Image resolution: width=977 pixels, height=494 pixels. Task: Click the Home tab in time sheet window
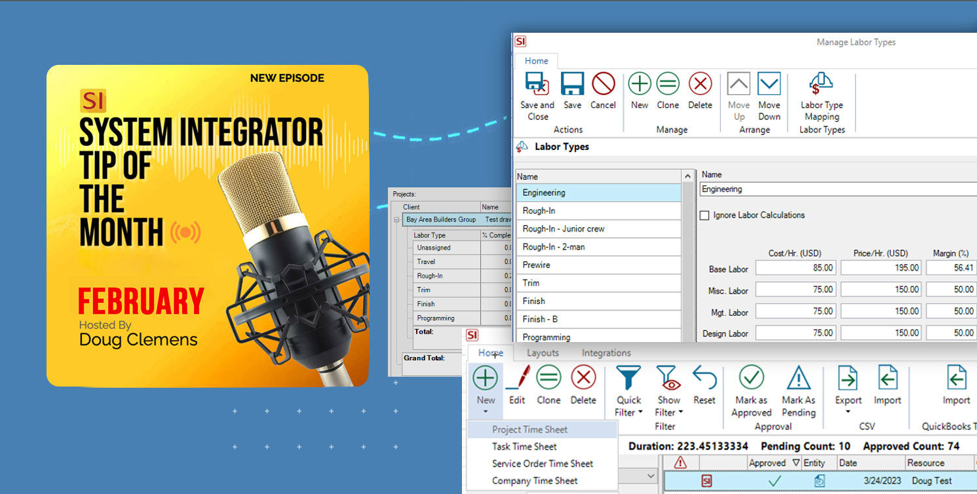pyautogui.click(x=490, y=352)
